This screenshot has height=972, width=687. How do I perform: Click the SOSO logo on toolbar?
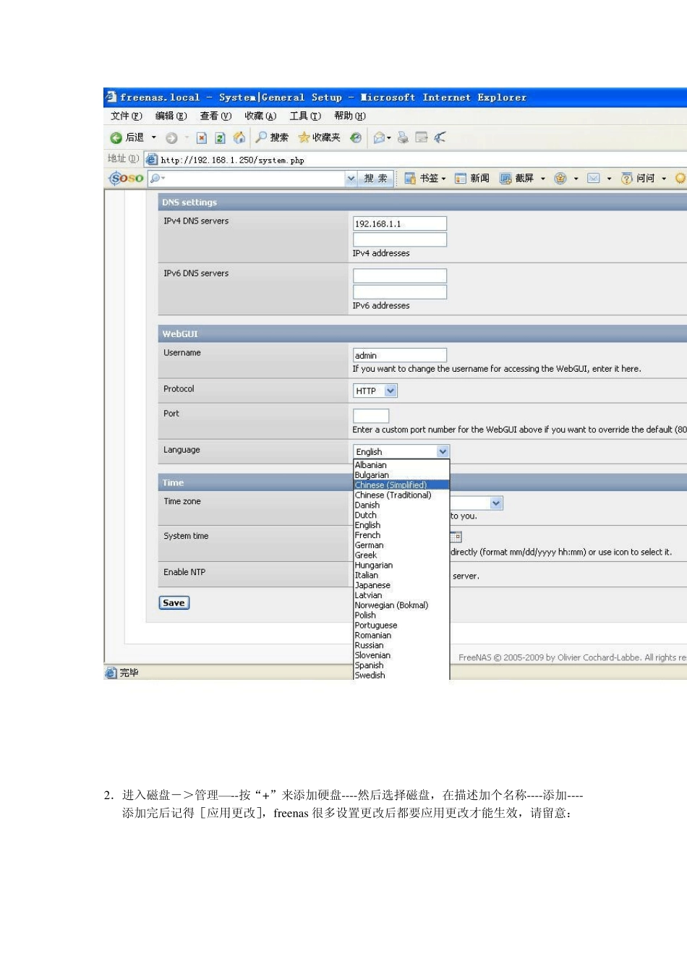126,178
